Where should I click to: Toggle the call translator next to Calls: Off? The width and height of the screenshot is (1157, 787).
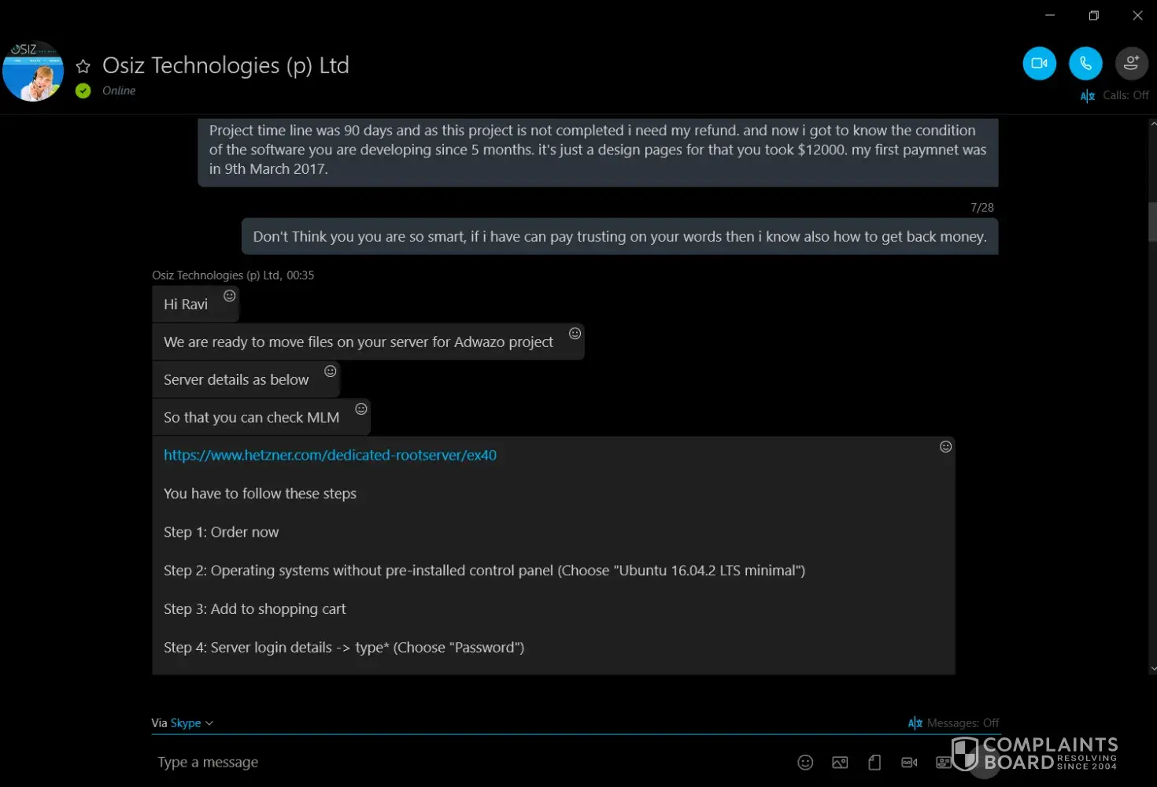(1088, 96)
